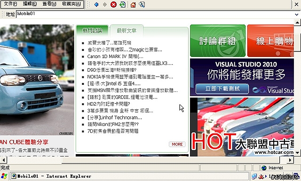Click the HOT大聯盟中古車 car ad
The image size is (301, 181).
pos(242,127)
